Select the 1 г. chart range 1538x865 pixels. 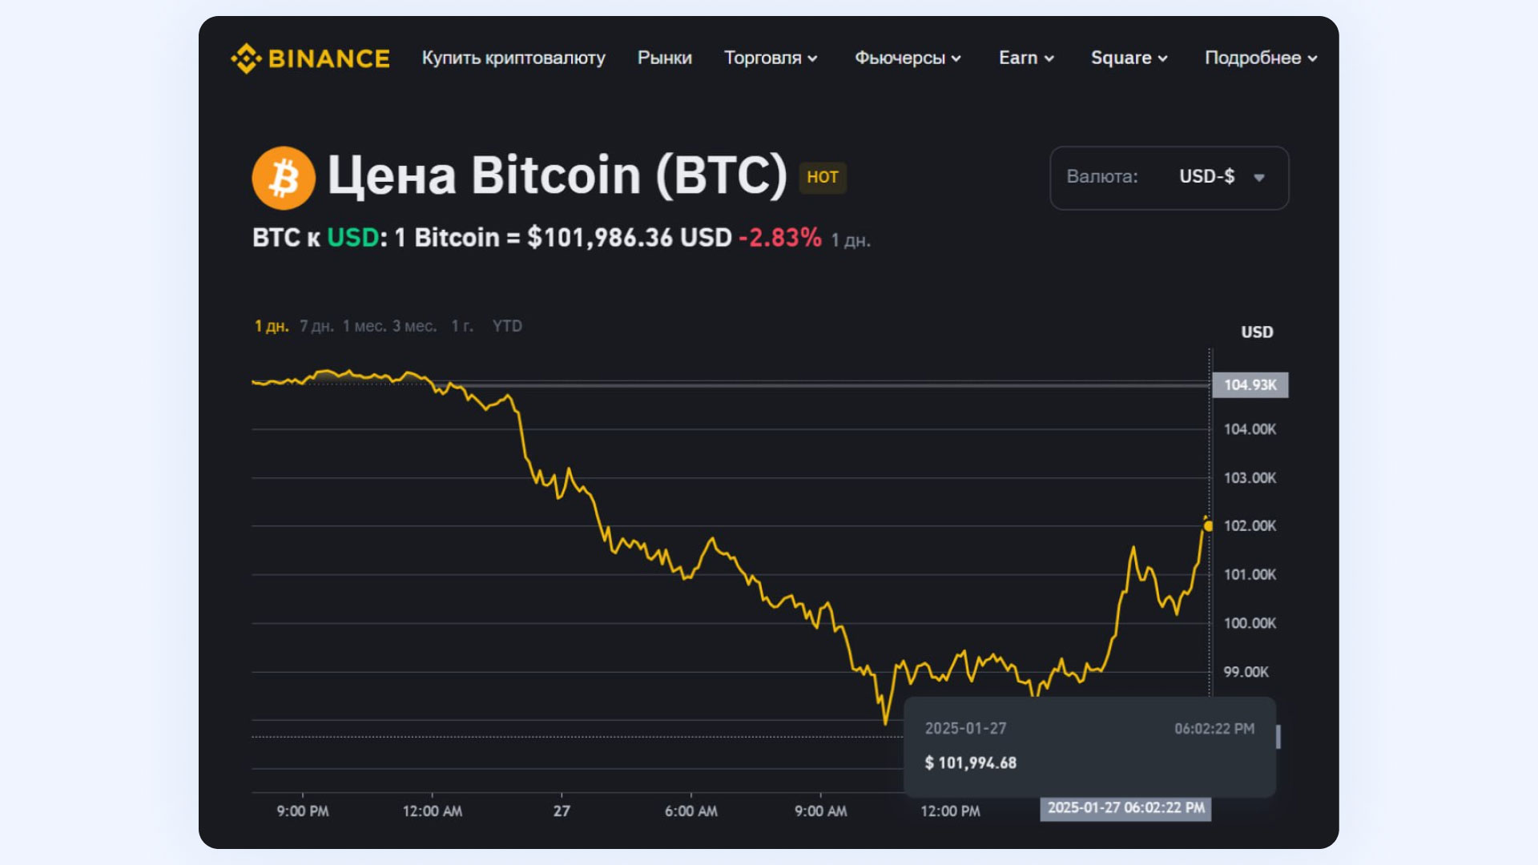pyautogui.click(x=462, y=326)
